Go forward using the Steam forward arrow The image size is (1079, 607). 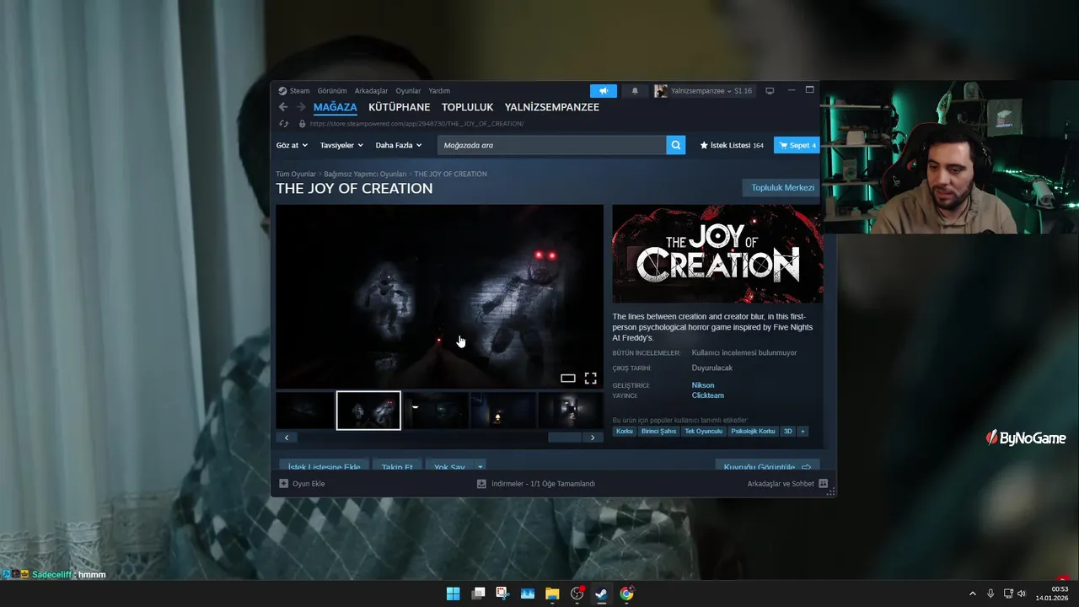(301, 107)
